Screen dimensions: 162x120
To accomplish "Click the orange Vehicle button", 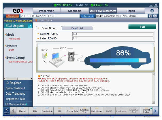I will click(12, 16).
